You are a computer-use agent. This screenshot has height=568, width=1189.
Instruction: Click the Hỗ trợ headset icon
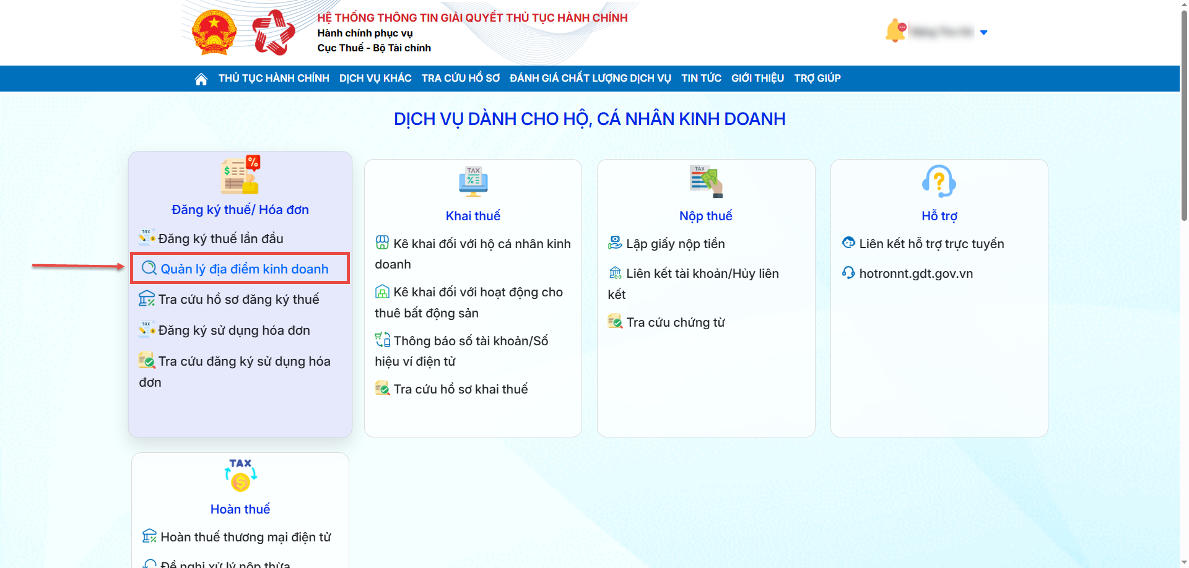[x=939, y=181]
